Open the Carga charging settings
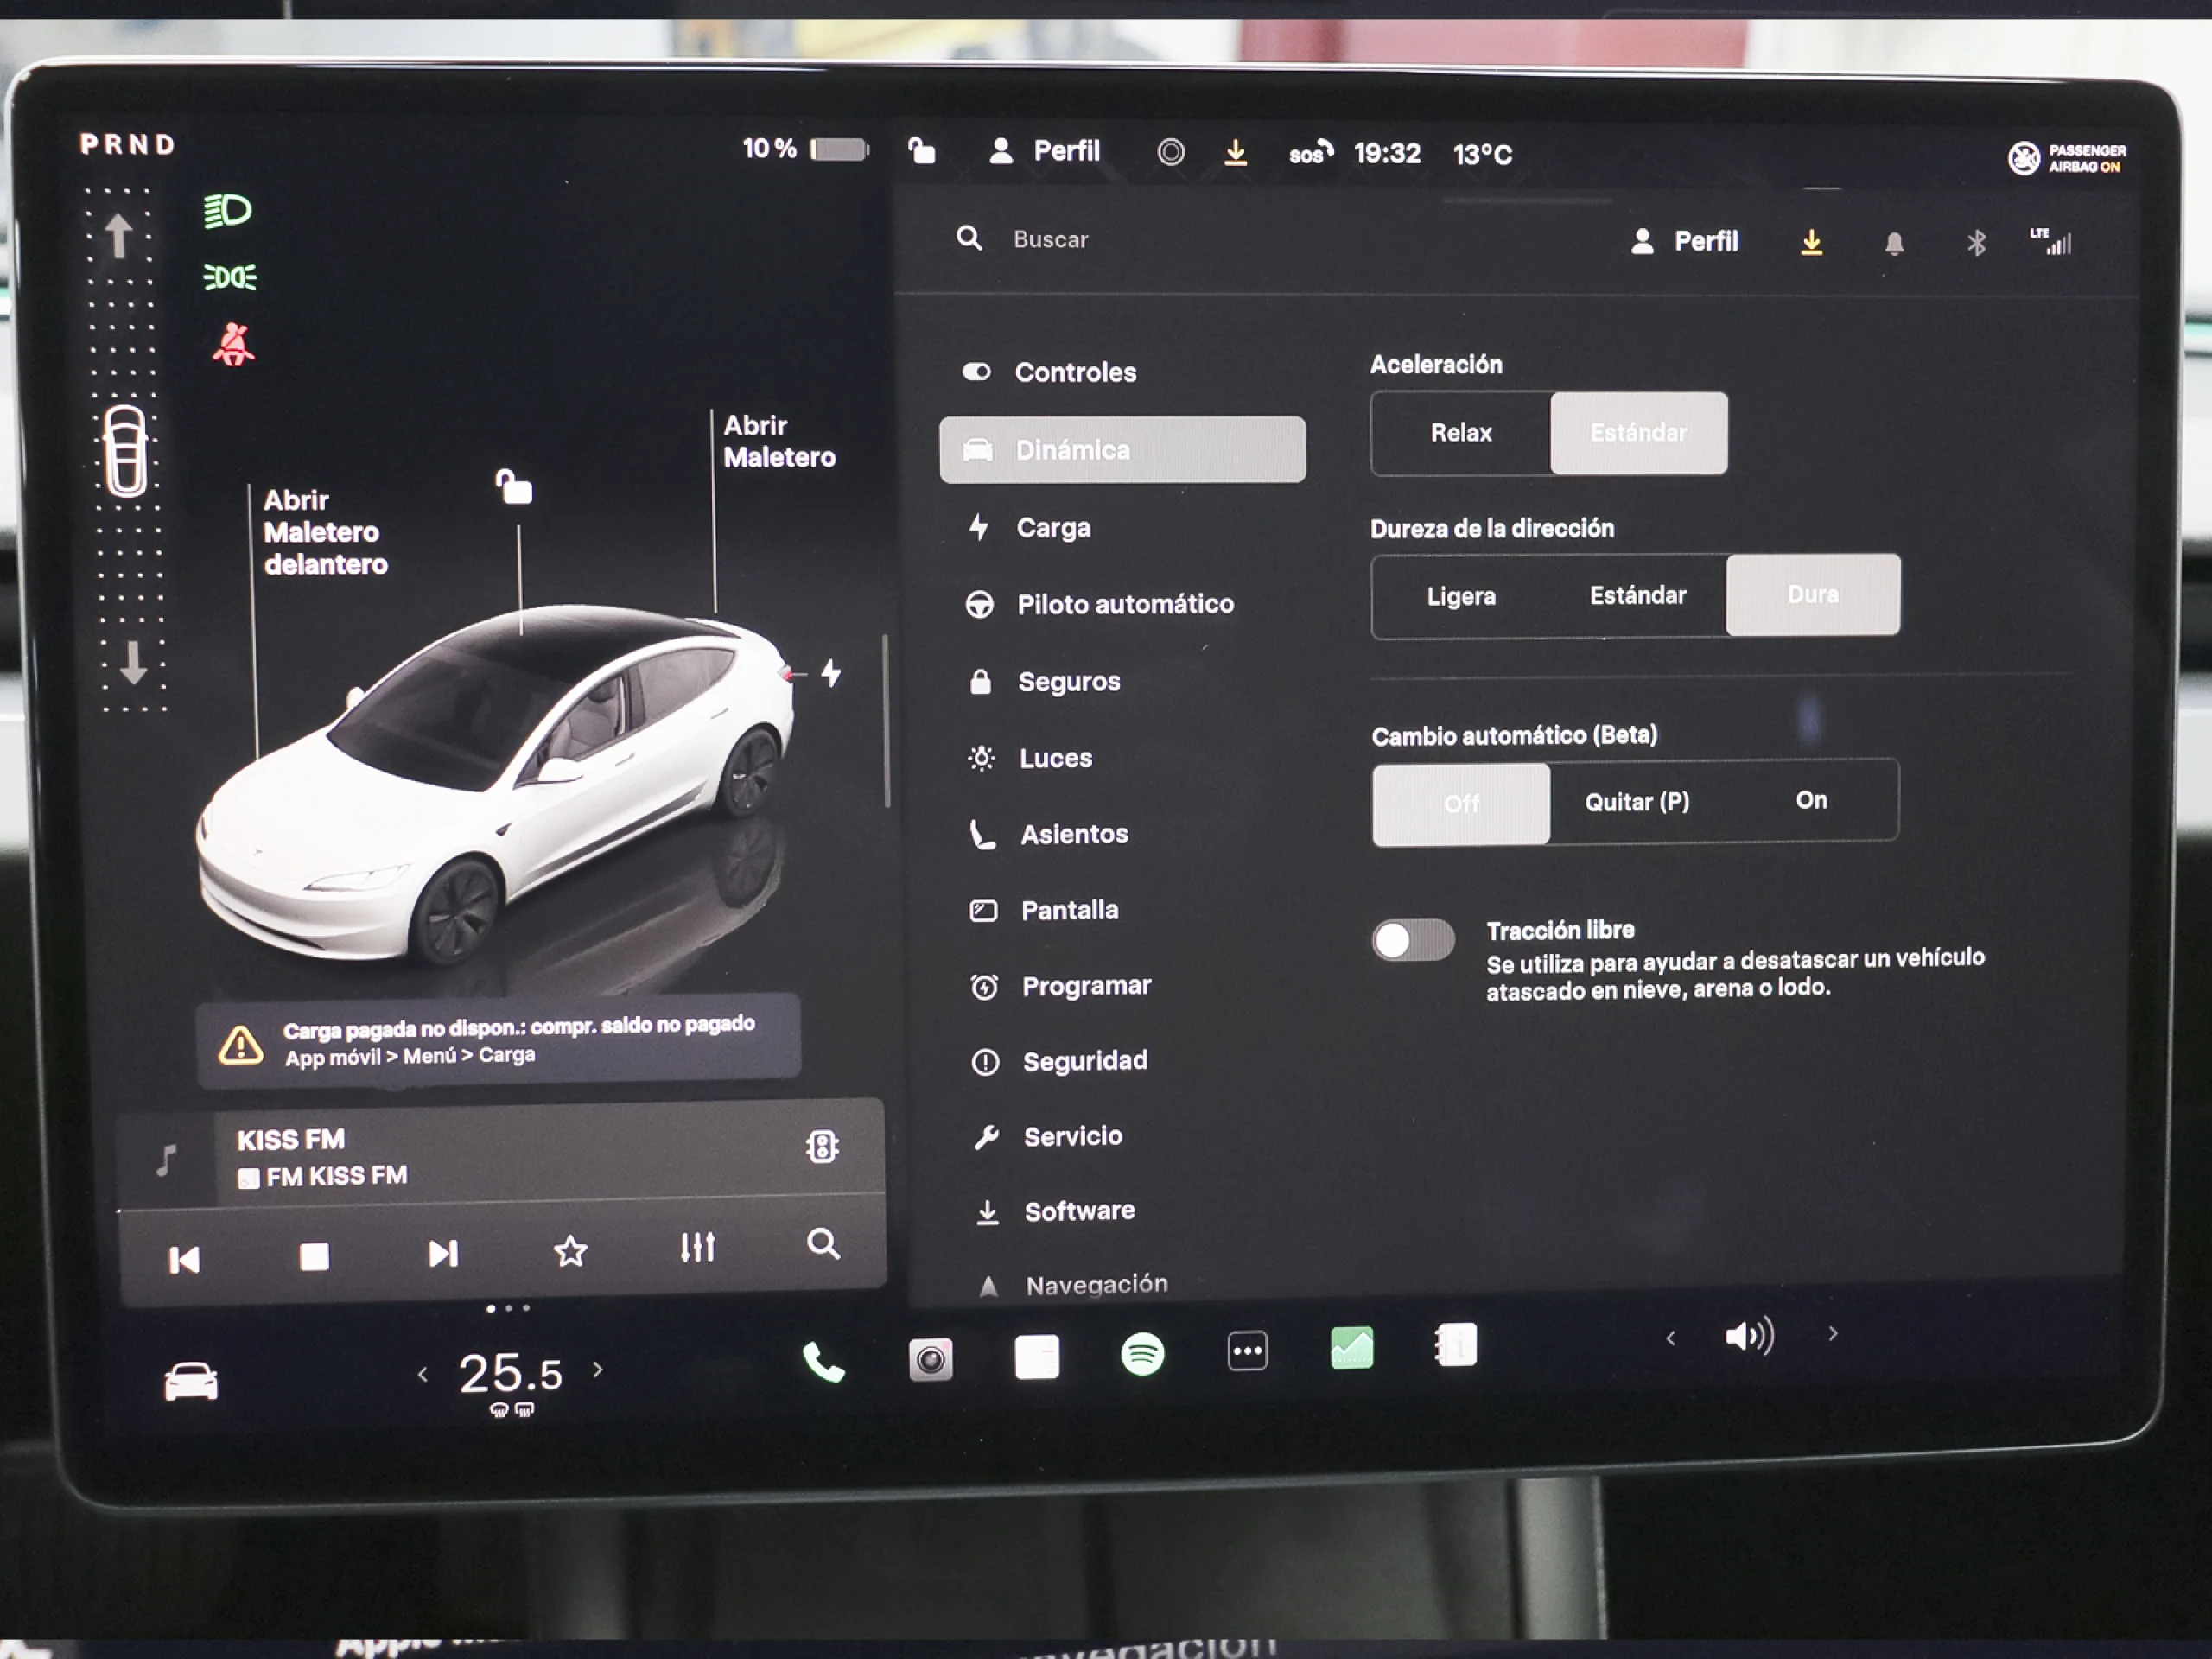 tap(1054, 528)
